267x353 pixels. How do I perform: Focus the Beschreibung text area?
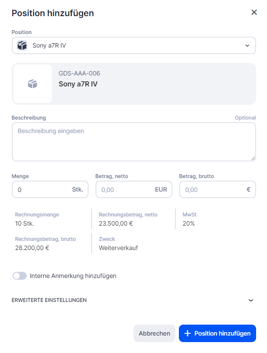click(x=133, y=141)
